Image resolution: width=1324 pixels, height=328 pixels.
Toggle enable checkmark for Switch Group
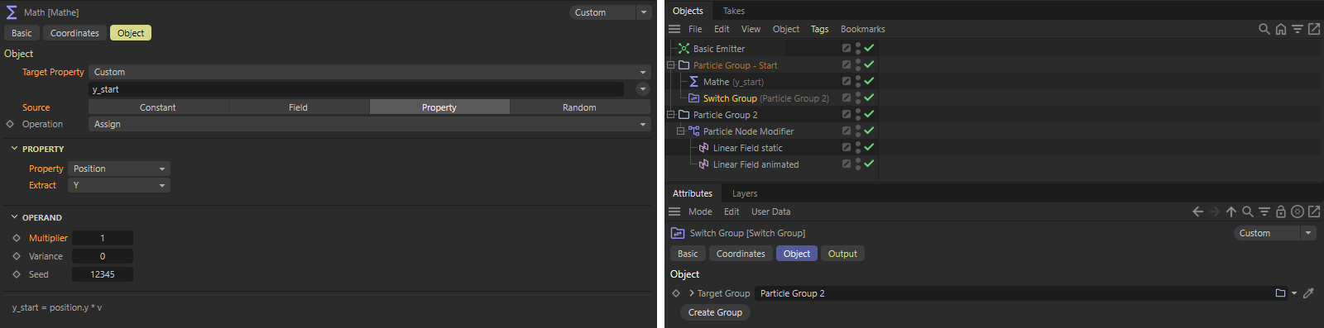[869, 97]
